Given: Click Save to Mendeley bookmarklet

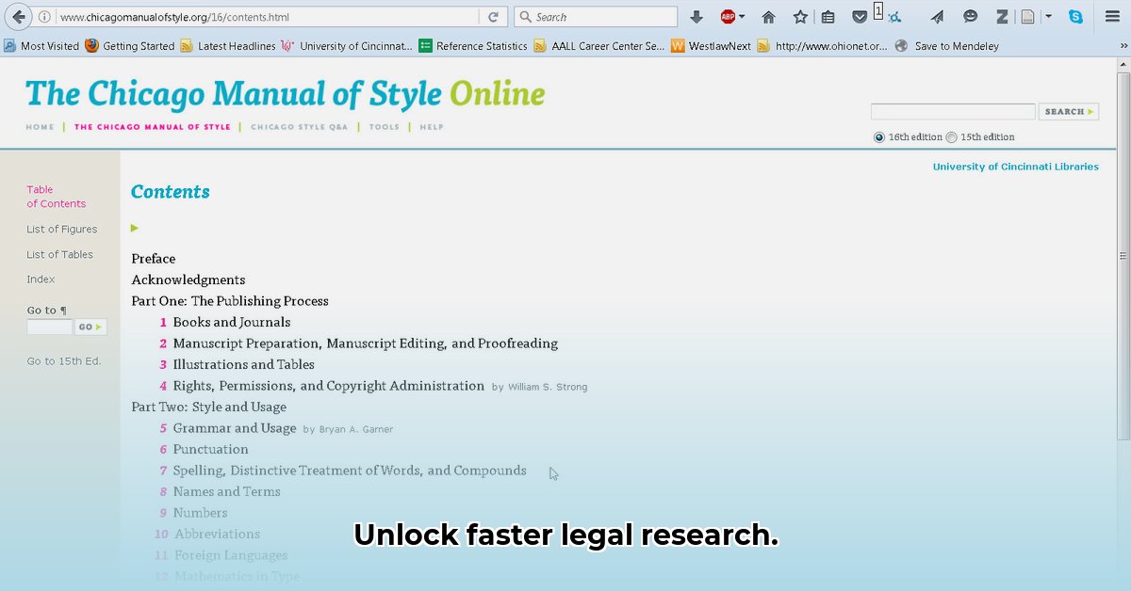Looking at the screenshot, I should click(947, 45).
